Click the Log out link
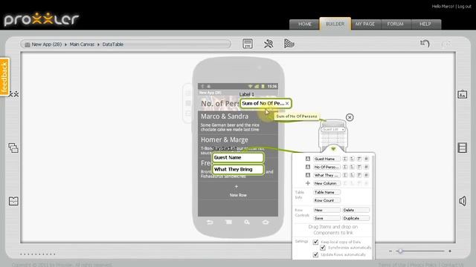The height and width of the screenshot is (267, 476). click(x=464, y=7)
